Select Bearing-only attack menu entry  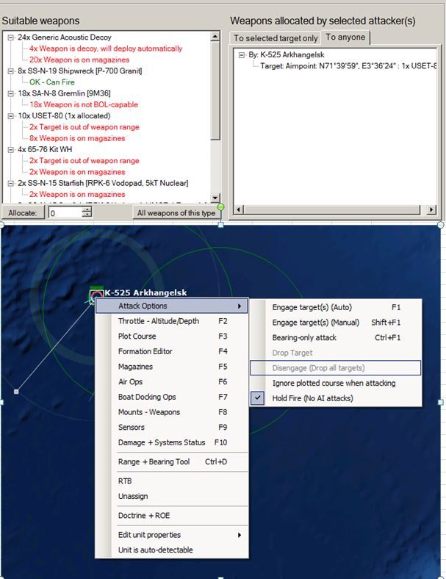[304, 337]
